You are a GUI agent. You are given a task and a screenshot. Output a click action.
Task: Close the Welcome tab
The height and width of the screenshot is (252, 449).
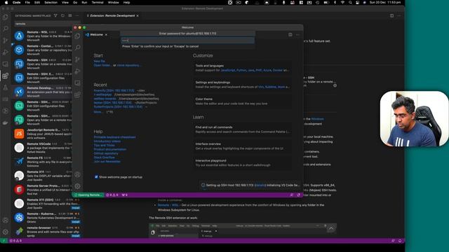106,34
